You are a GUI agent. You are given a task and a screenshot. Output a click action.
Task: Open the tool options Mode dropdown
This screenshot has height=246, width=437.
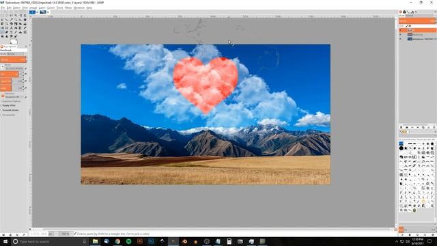[x=13, y=54]
